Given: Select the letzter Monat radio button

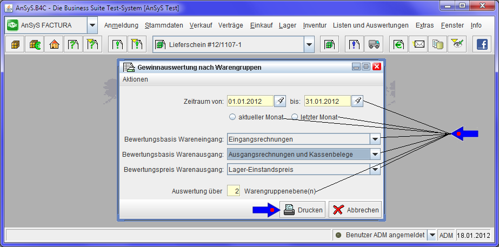Looking at the screenshot, I should click(295, 117).
